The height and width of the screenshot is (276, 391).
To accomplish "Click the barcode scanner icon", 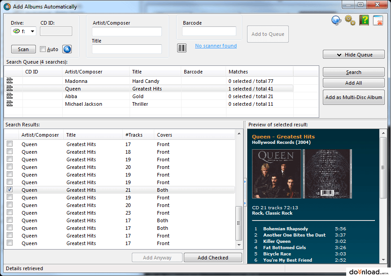I will tap(182, 48).
